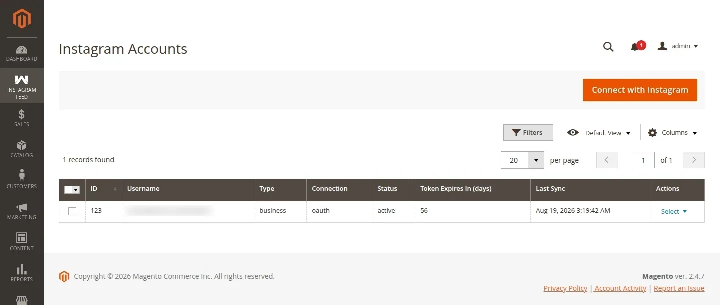Open the Catalog box icon menu

click(22, 149)
